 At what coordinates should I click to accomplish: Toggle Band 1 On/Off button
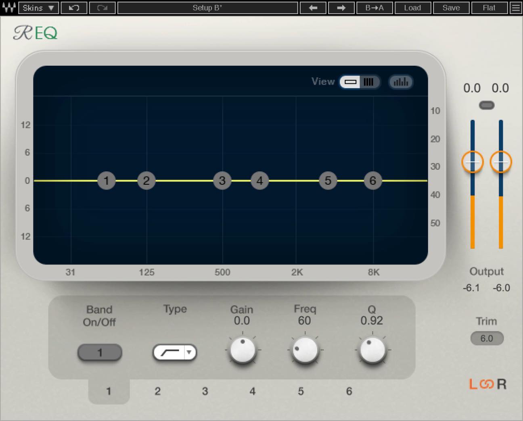pyautogui.click(x=100, y=353)
